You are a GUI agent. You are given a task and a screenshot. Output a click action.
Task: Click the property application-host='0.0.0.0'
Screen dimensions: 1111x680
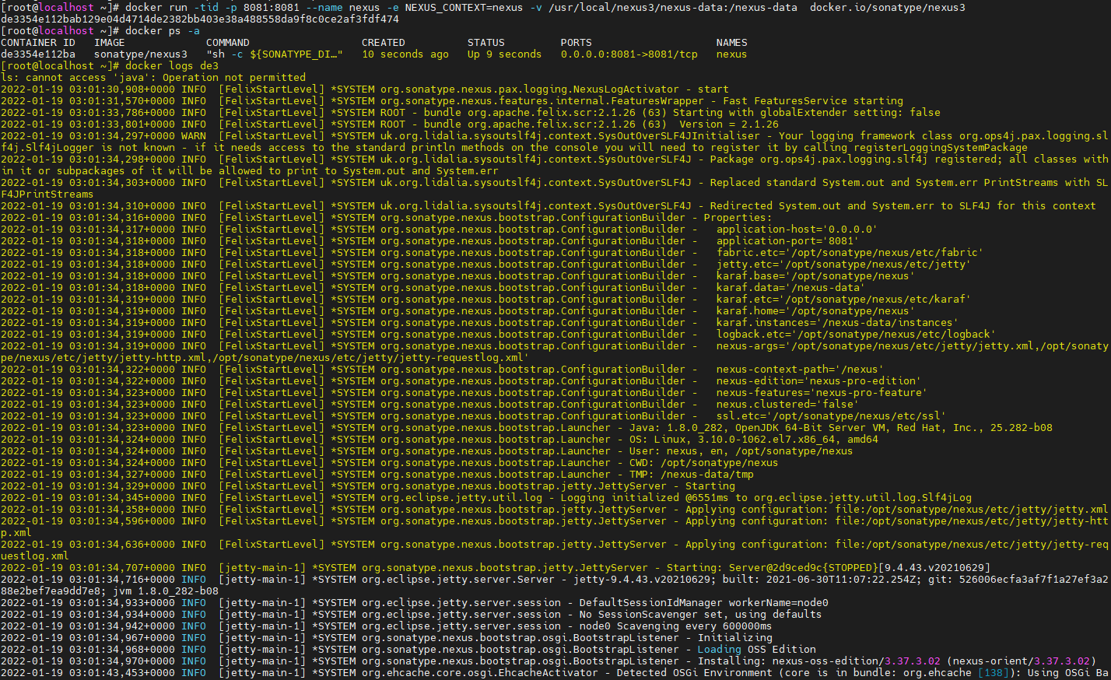(797, 229)
